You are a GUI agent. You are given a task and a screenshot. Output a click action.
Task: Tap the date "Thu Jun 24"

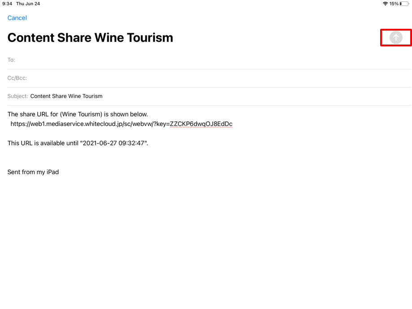(28, 4)
